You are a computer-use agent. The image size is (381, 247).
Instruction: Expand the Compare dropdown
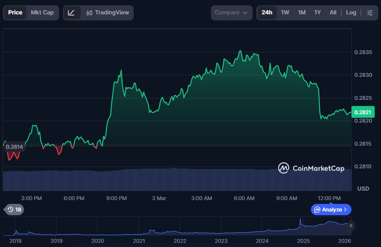pyautogui.click(x=231, y=12)
